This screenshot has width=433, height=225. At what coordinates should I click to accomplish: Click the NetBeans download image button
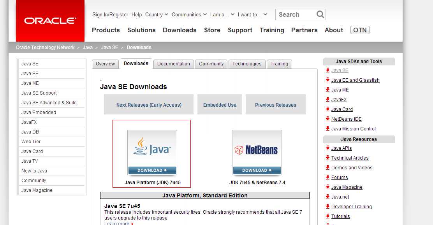click(x=257, y=153)
